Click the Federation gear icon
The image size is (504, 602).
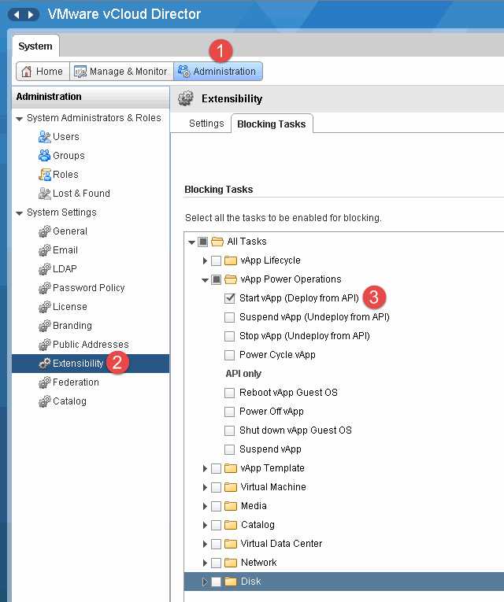click(x=45, y=382)
